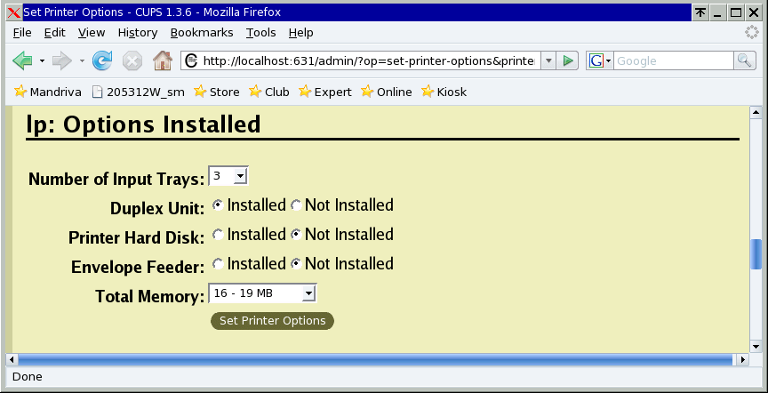This screenshot has height=393, width=768.
Task: Open the View menu
Action: pos(91,33)
